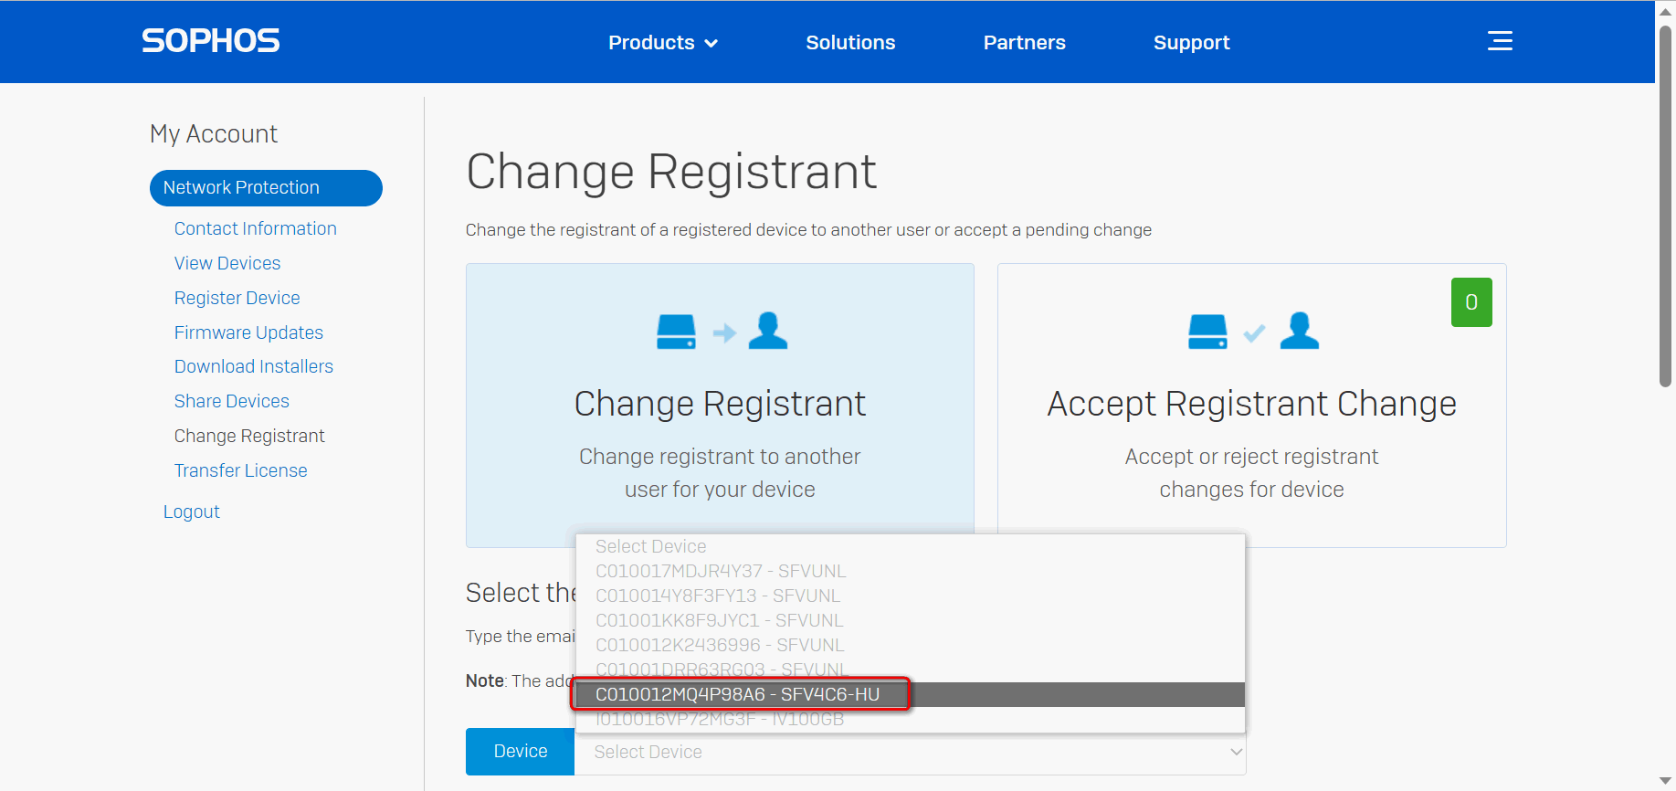Click the green pending count badge
The image size is (1676, 791).
(1471, 302)
